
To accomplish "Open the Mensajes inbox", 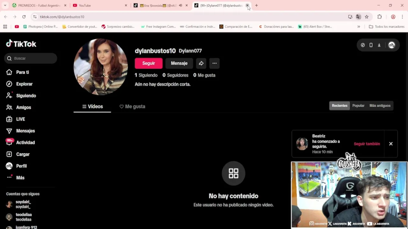I will click(21, 131).
